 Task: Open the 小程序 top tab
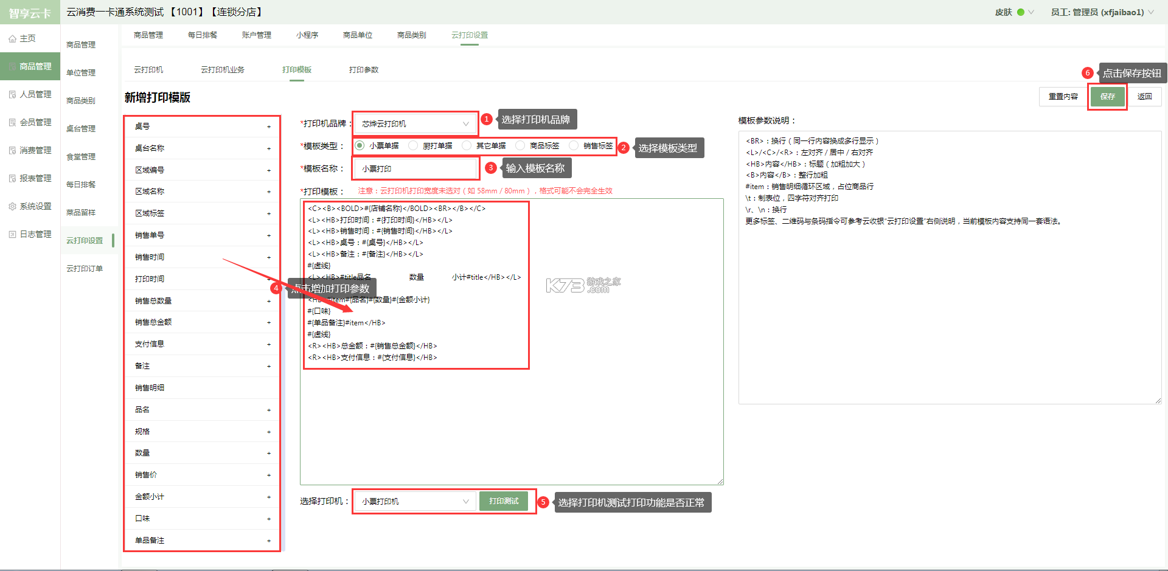point(307,35)
